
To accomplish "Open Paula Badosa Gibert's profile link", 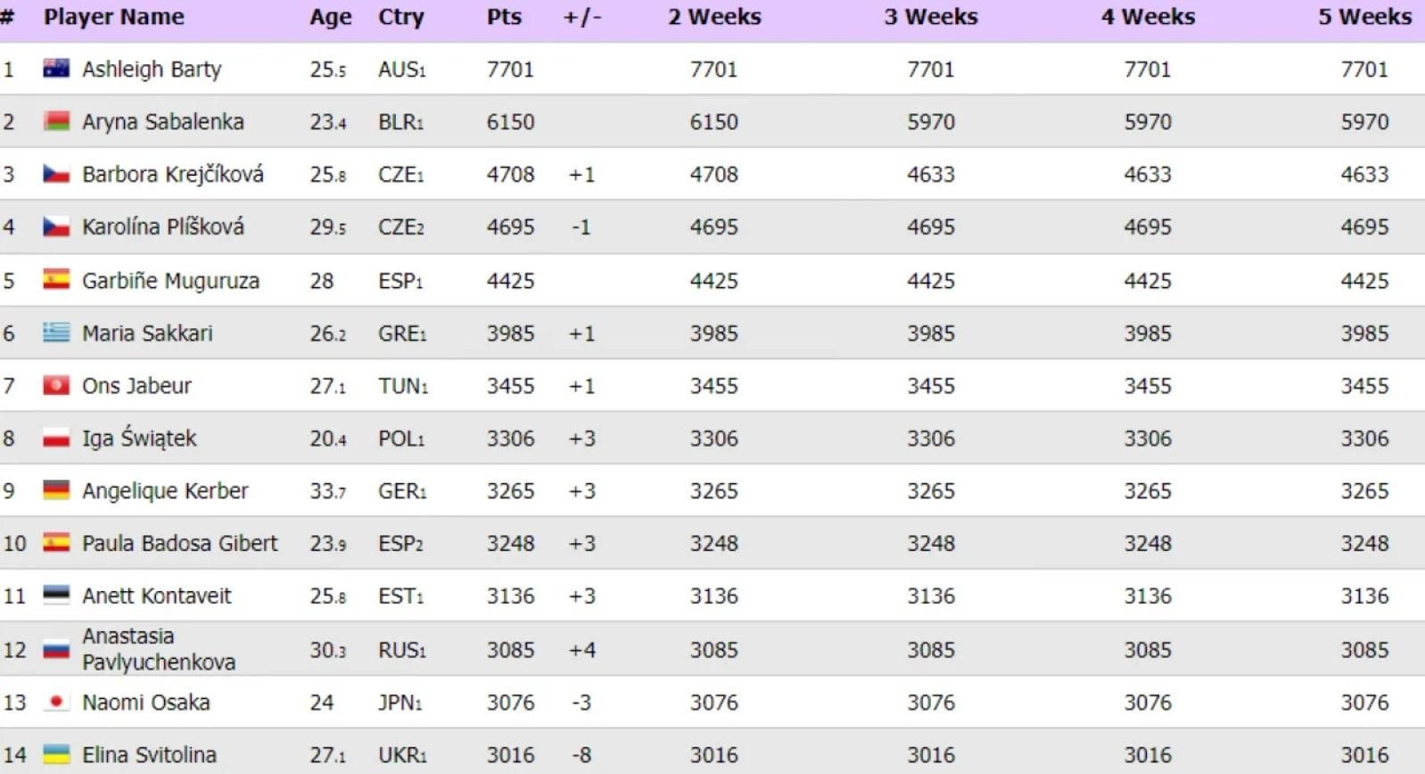I will (x=180, y=543).
